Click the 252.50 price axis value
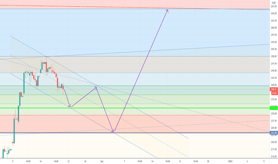This screenshot has width=278, height=164. coord(274,49)
